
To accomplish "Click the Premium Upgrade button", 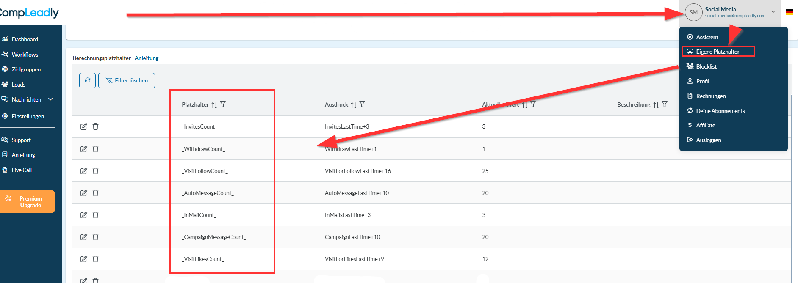I will click(28, 202).
